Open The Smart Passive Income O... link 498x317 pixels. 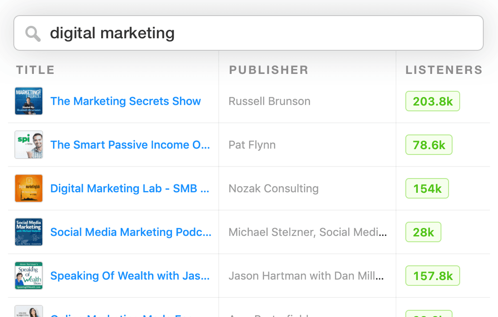(130, 145)
